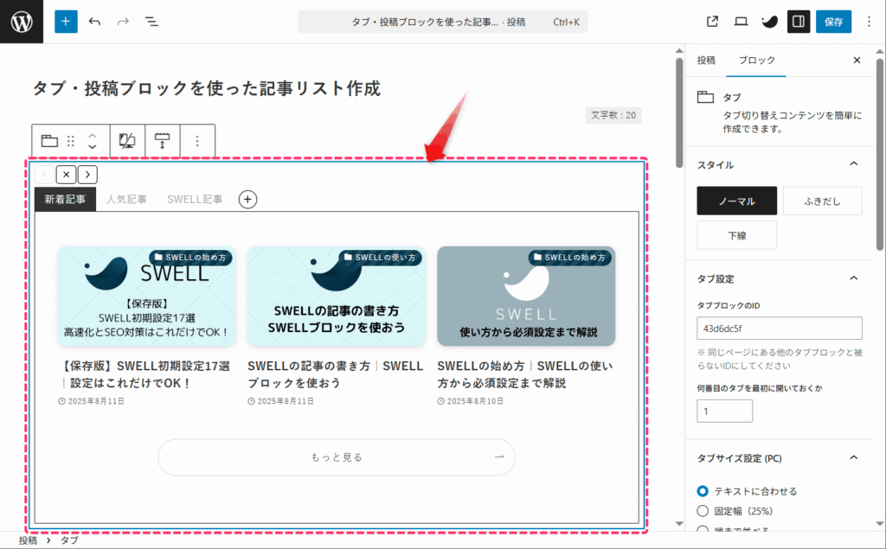Open article title 【保存版】SWELL初期設定17選
The image size is (886, 549).
point(146,373)
